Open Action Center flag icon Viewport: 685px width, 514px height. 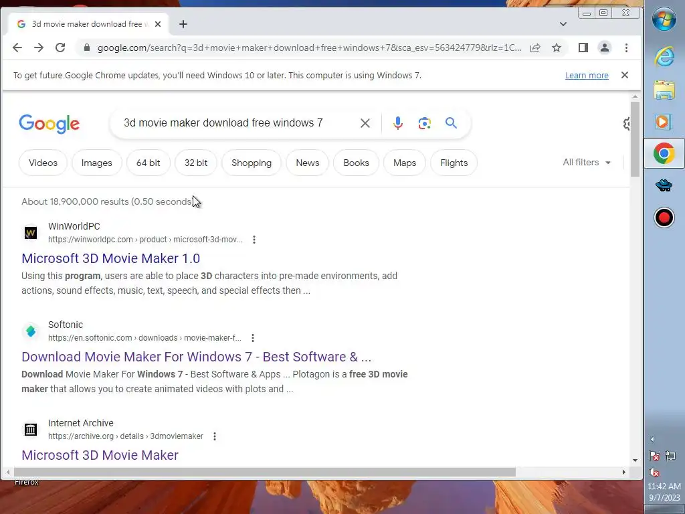tap(654, 456)
